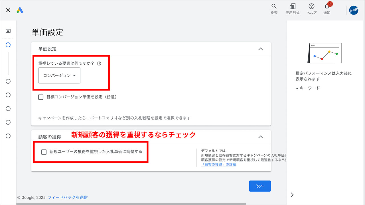Click the Google Ads logo
This screenshot has height=205, width=365.
click(20, 10)
